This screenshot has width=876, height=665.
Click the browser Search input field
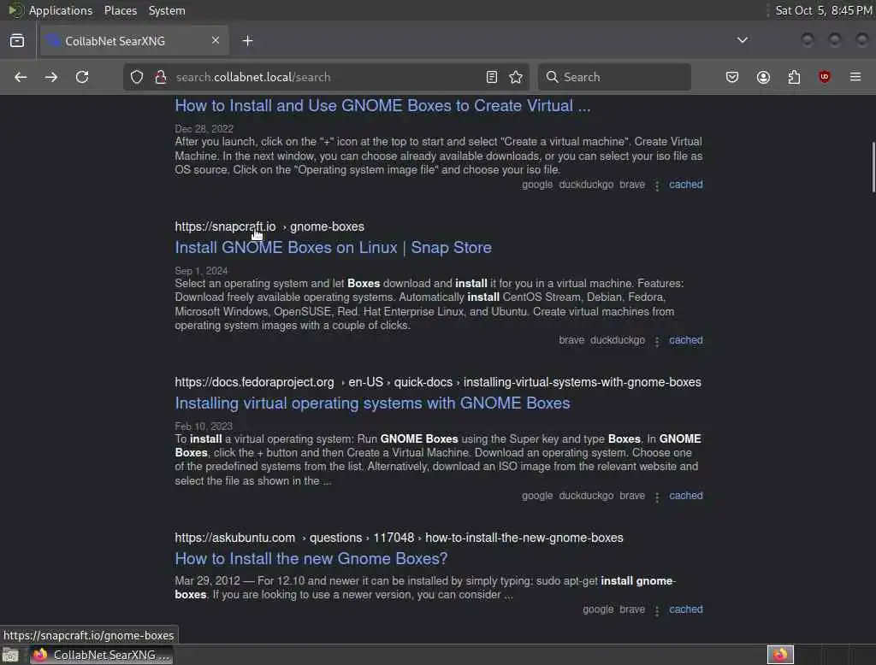click(x=614, y=77)
